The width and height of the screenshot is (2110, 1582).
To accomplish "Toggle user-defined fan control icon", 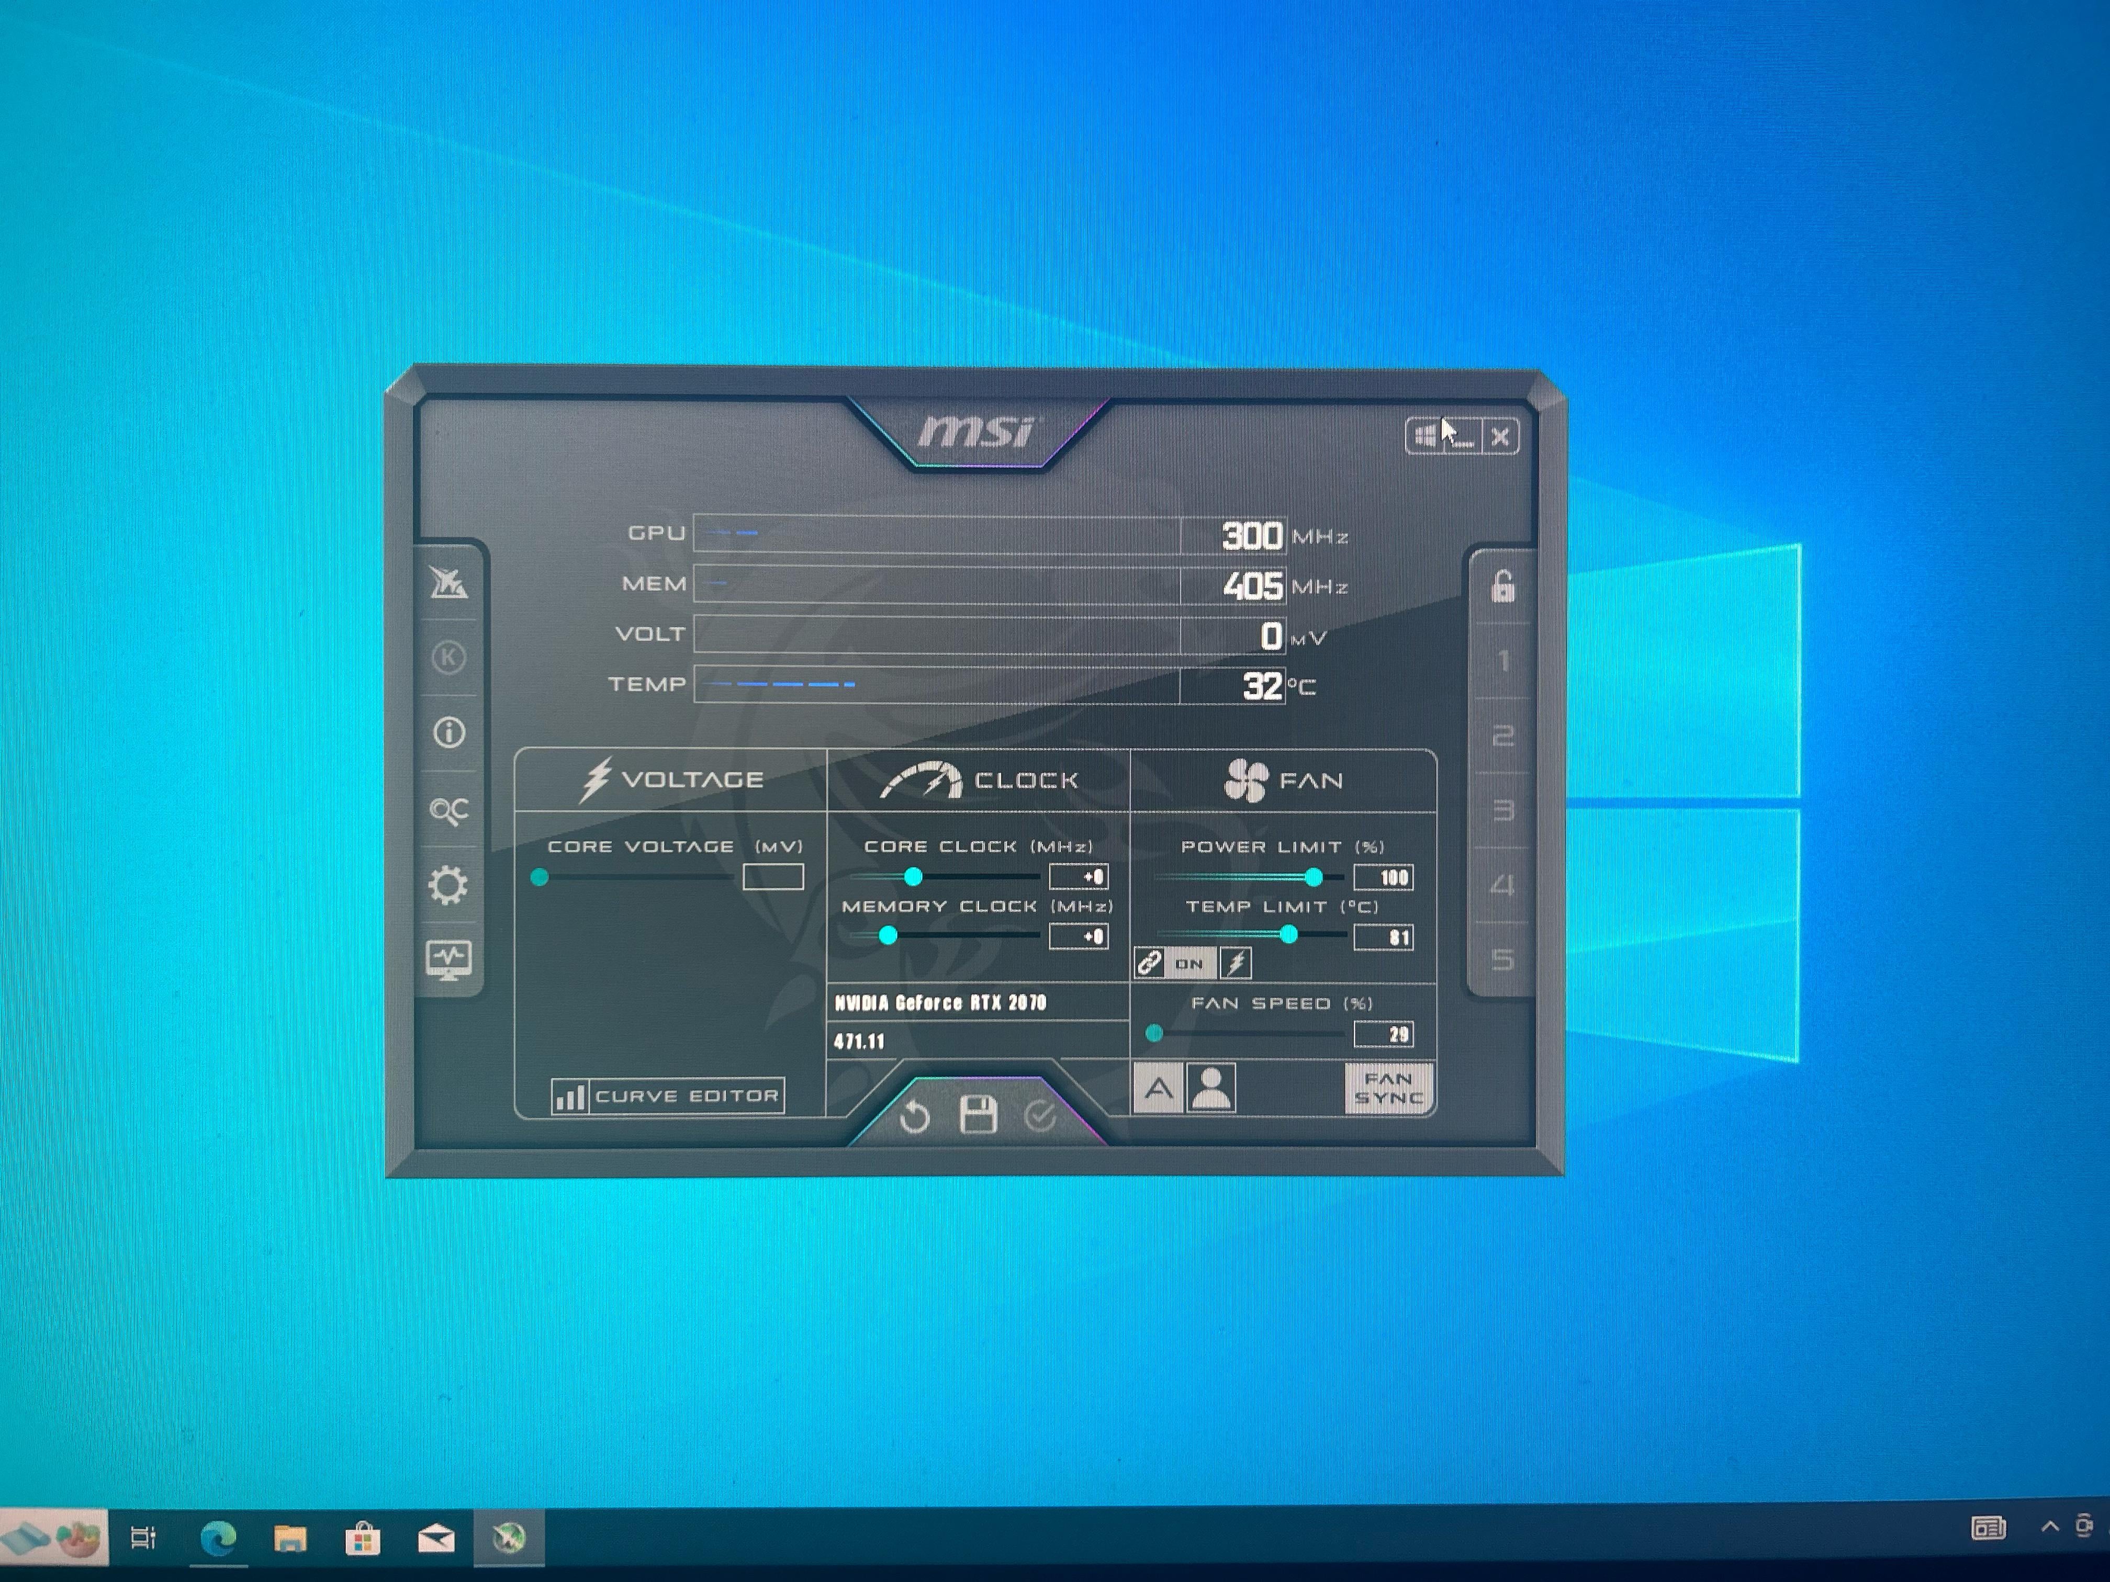I will [1211, 1088].
